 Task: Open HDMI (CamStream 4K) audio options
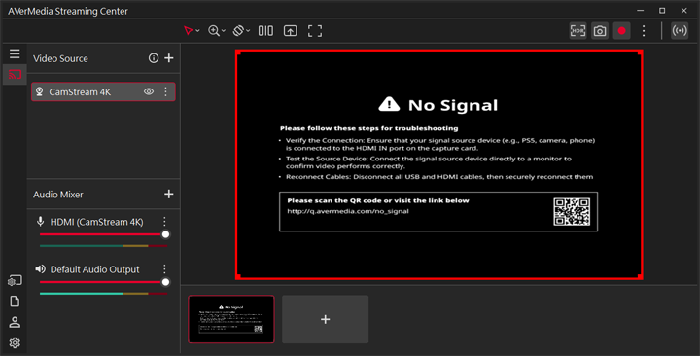pos(164,221)
